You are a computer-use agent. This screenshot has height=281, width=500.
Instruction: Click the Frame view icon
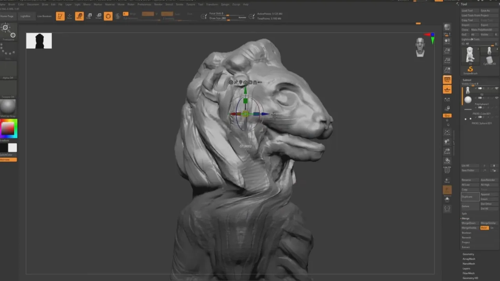click(447, 132)
